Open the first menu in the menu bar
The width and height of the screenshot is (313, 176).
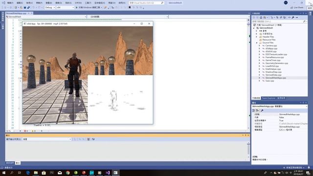pyautogui.click(x=10, y=3)
